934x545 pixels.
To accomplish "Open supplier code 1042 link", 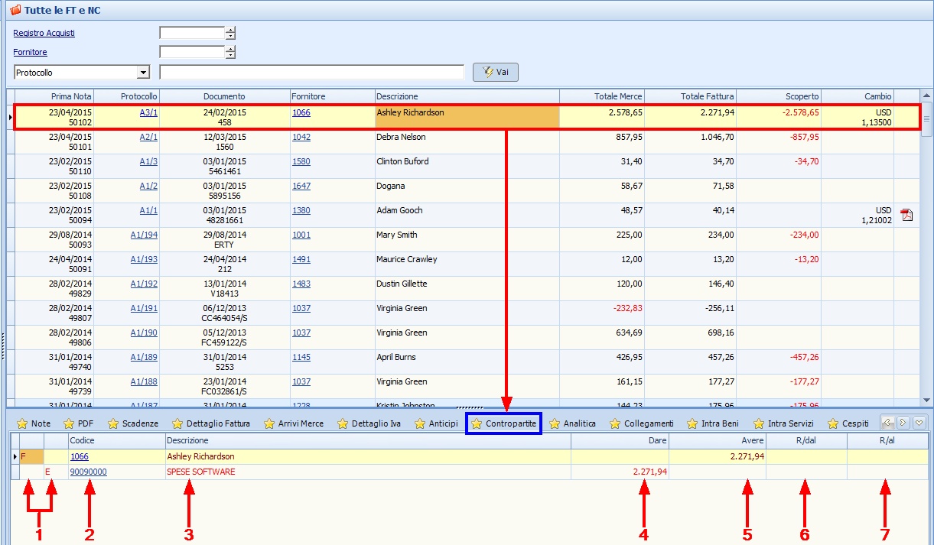I will 301,137.
